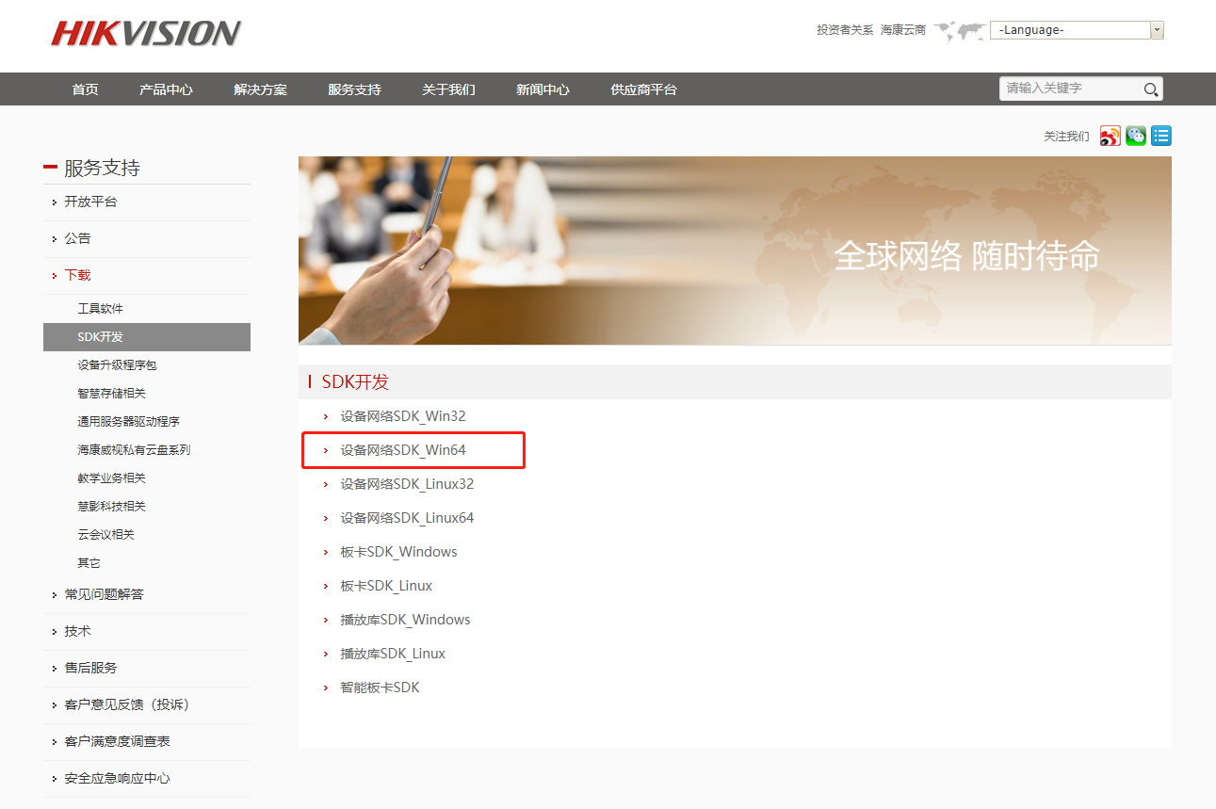Open the -Language- dropdown
The height and width of the screenshot is (809, 1216).
[x=1076, y=29]
